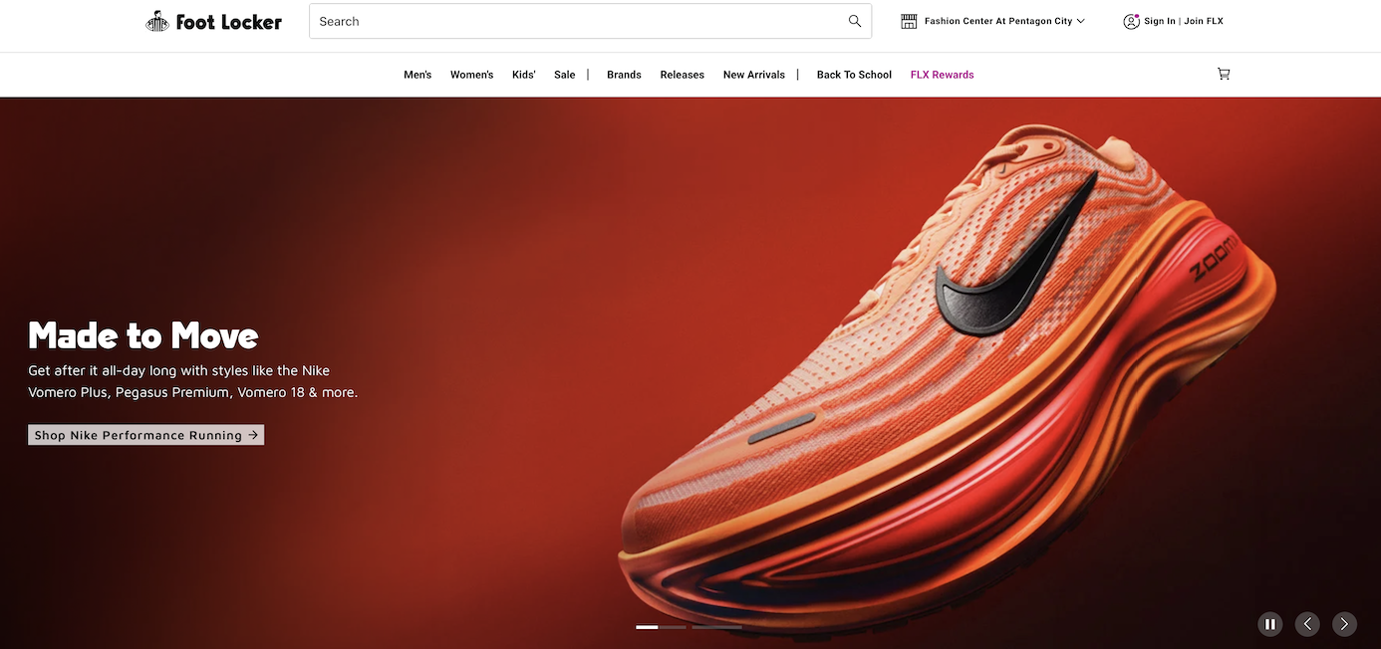The height and width of the screenshot is (649, 1381).
Task: Open the Brands menu
Action: coord(624,74)
